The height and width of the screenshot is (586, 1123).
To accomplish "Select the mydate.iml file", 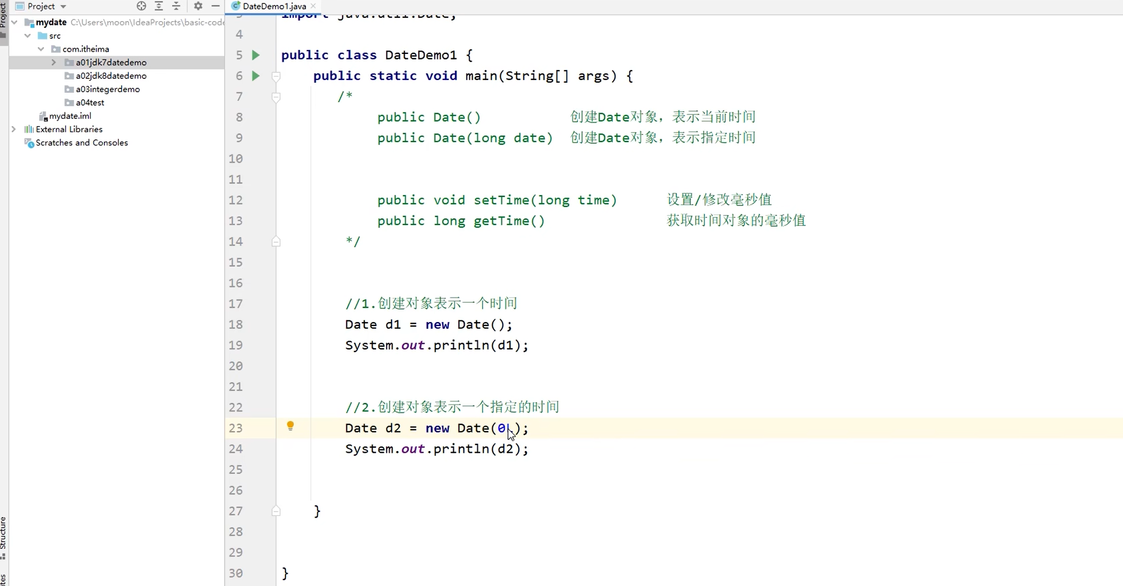I will (x=70, y=116).
